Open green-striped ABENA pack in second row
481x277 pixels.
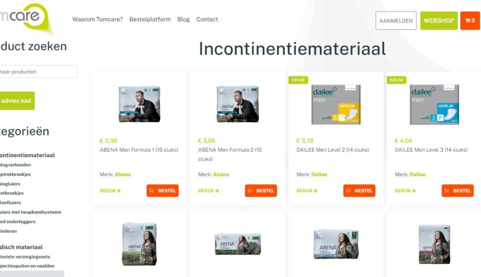point(139,244)
